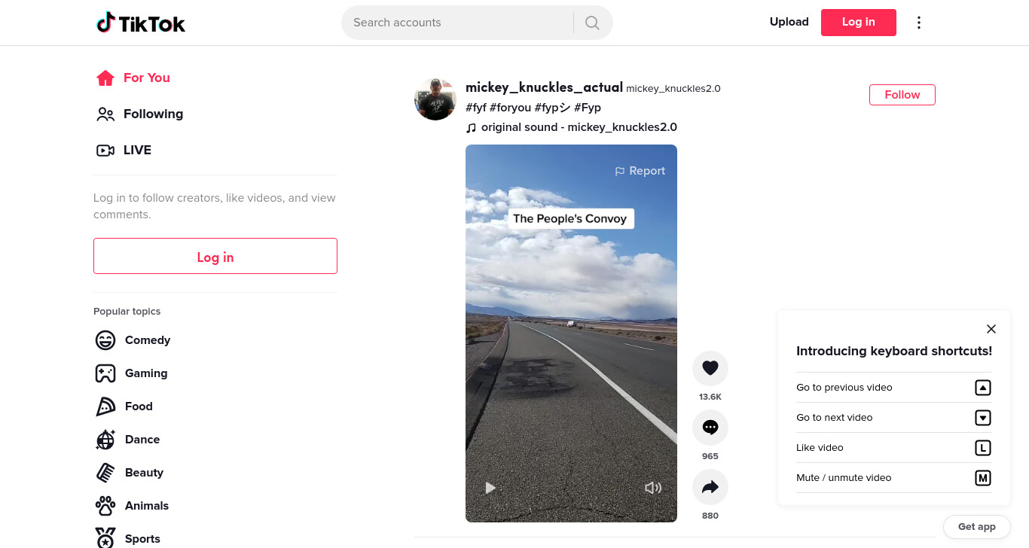Click the search magnifier icon
The image size is (1029, 548).
tap(592, 23)
